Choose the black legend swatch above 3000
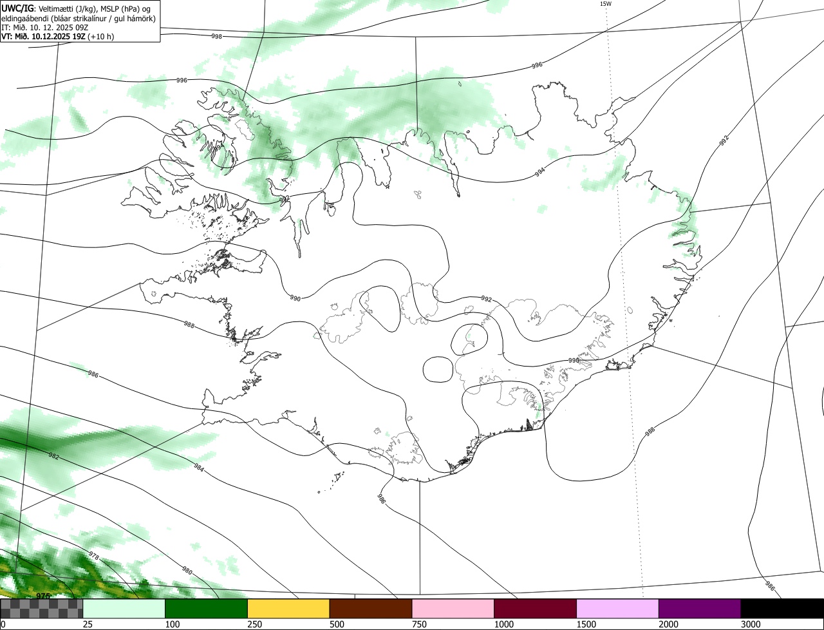Screen dimensions: 824x630 pos(782,609)
